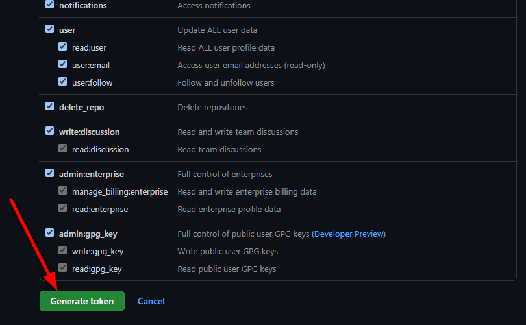526x325 pixels.
Task: Disable the user:follow scope checkbox
Action: coord(63,82)
